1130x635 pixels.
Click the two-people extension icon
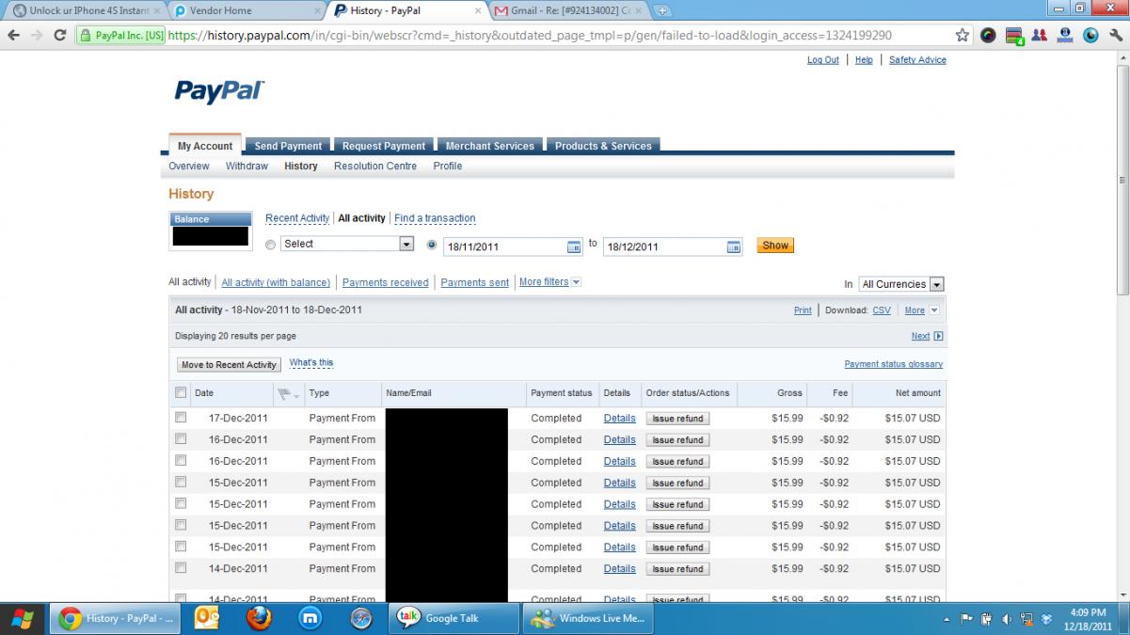coord(1040,36)
